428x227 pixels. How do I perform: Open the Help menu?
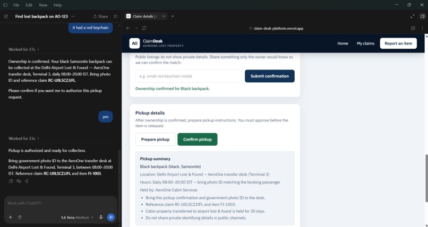[x=57, y=5]
